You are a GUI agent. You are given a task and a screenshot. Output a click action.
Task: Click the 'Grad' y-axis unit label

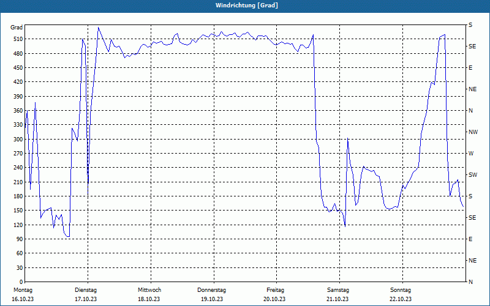pos(17,28)
